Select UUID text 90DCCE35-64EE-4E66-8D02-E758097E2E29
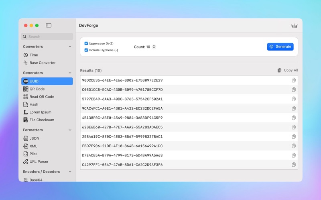321x200 pixels. tap(122, 80)
